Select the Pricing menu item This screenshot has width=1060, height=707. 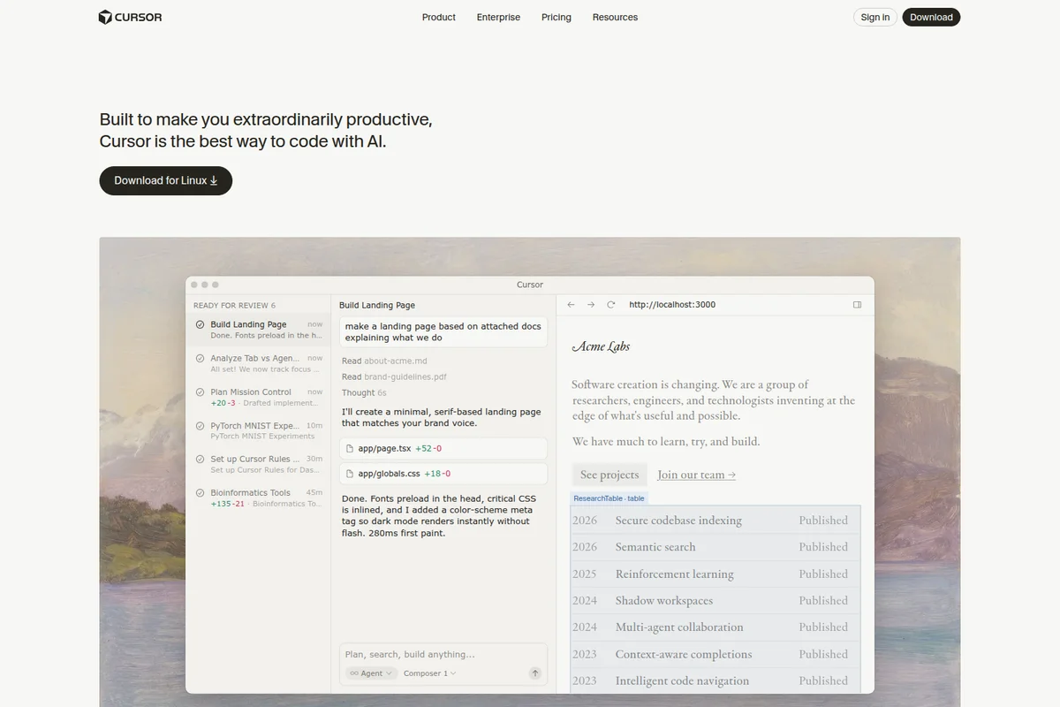coord(556,17)
